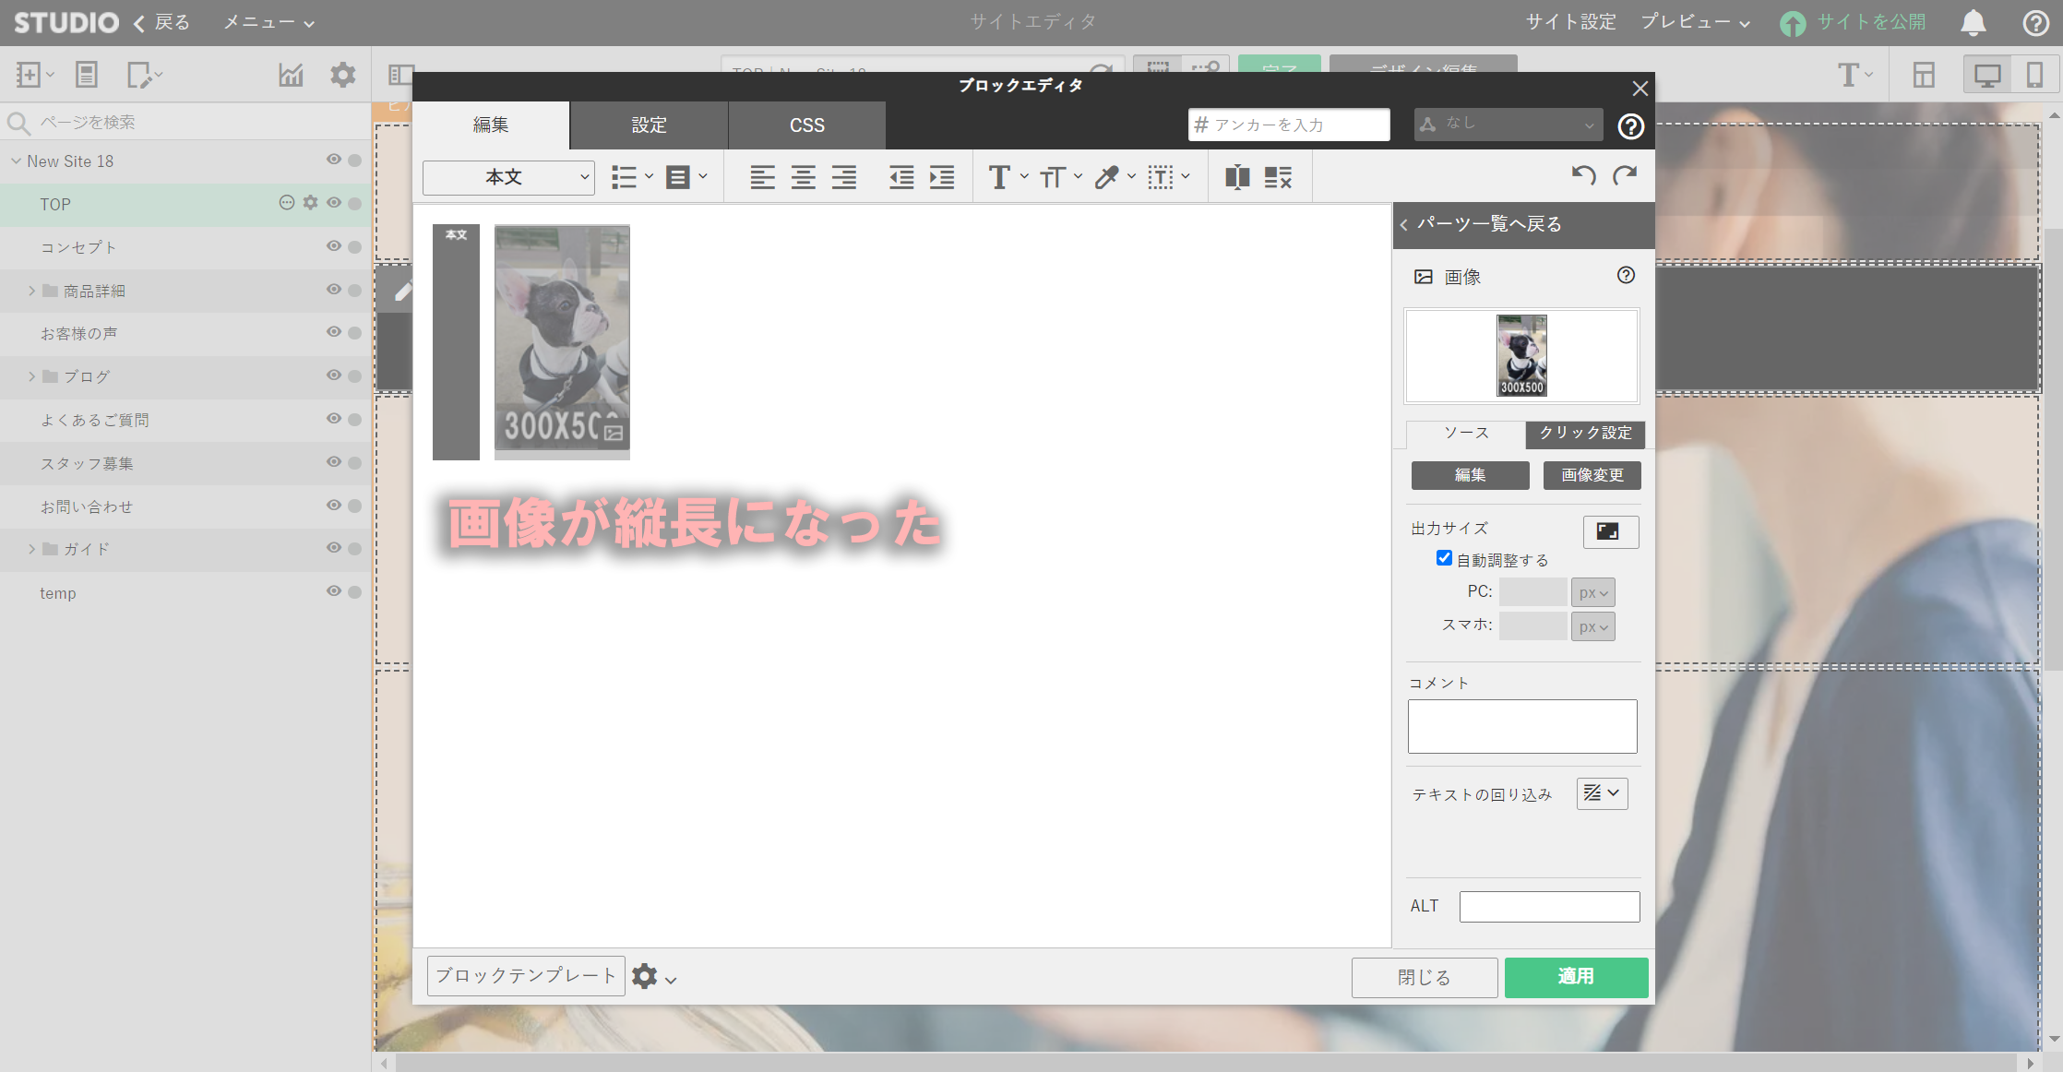Click the align center icon
2063x1072 pixels.
(803, 177)
